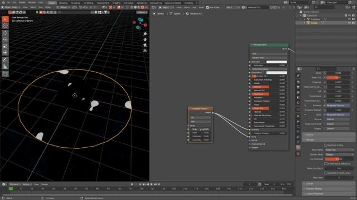Viewport: 357px width, 200px height.
Task: Open the File menu
Action: (x=8, y=2)
